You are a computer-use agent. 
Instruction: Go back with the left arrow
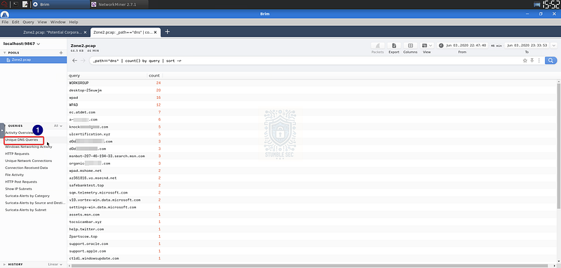click(74, 60)
